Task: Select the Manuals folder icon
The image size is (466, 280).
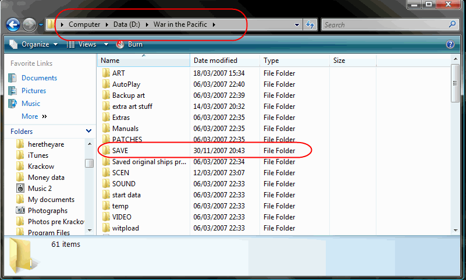Action: coord(106,129)
